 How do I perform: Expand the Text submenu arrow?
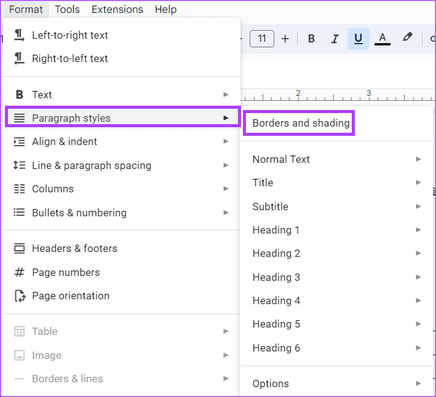coord(226,95)
